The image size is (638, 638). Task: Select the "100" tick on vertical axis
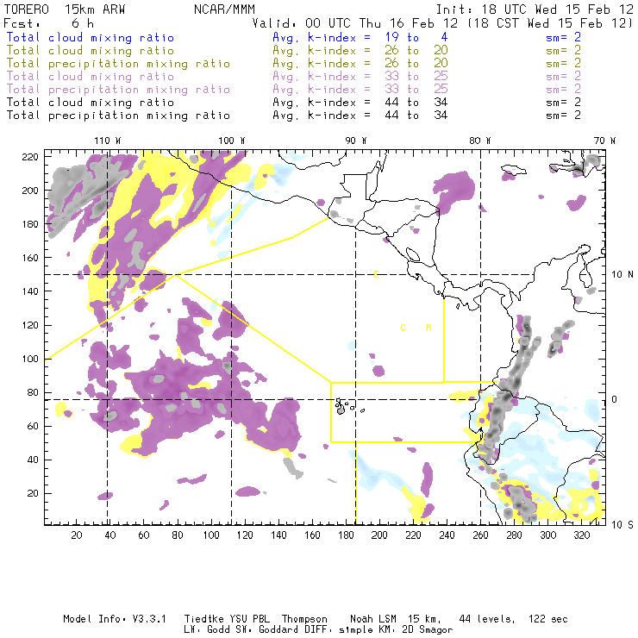coord(30,359)
